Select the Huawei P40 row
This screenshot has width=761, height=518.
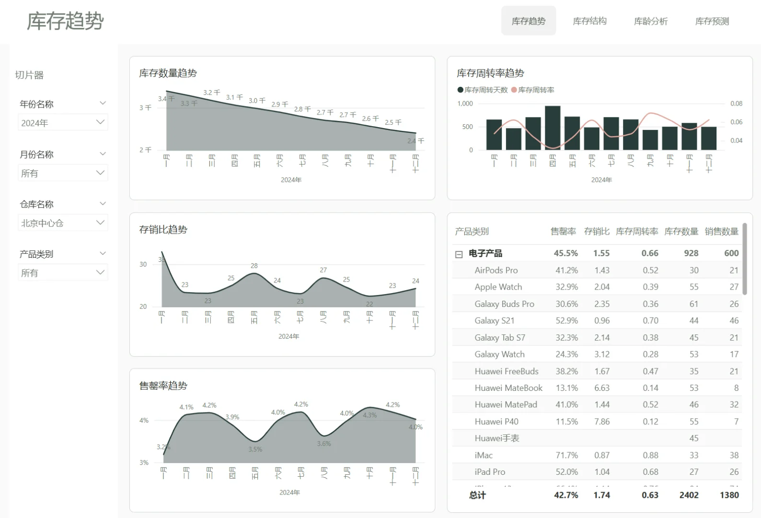point(597,422)
